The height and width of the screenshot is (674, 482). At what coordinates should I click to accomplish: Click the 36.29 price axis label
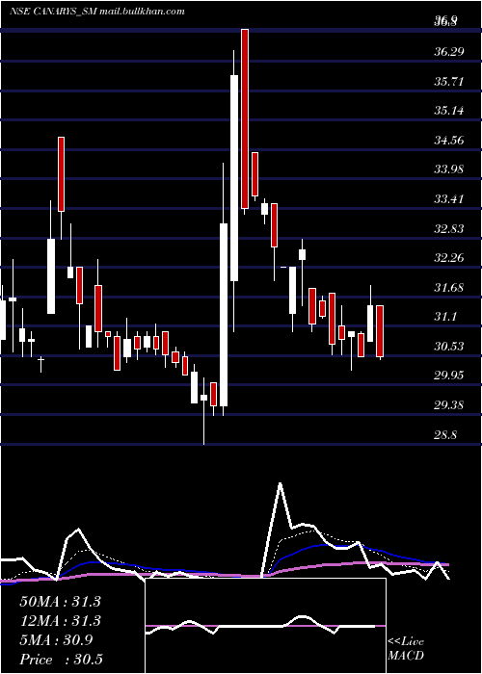(449, 52)
